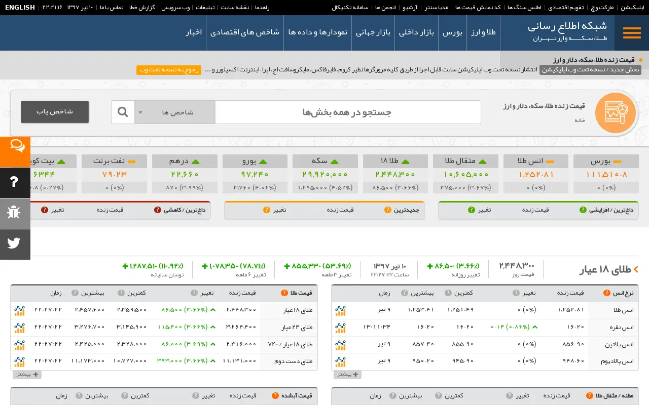
Task: Open the شاخص ها search category dropdown
Action: (175, 112)
